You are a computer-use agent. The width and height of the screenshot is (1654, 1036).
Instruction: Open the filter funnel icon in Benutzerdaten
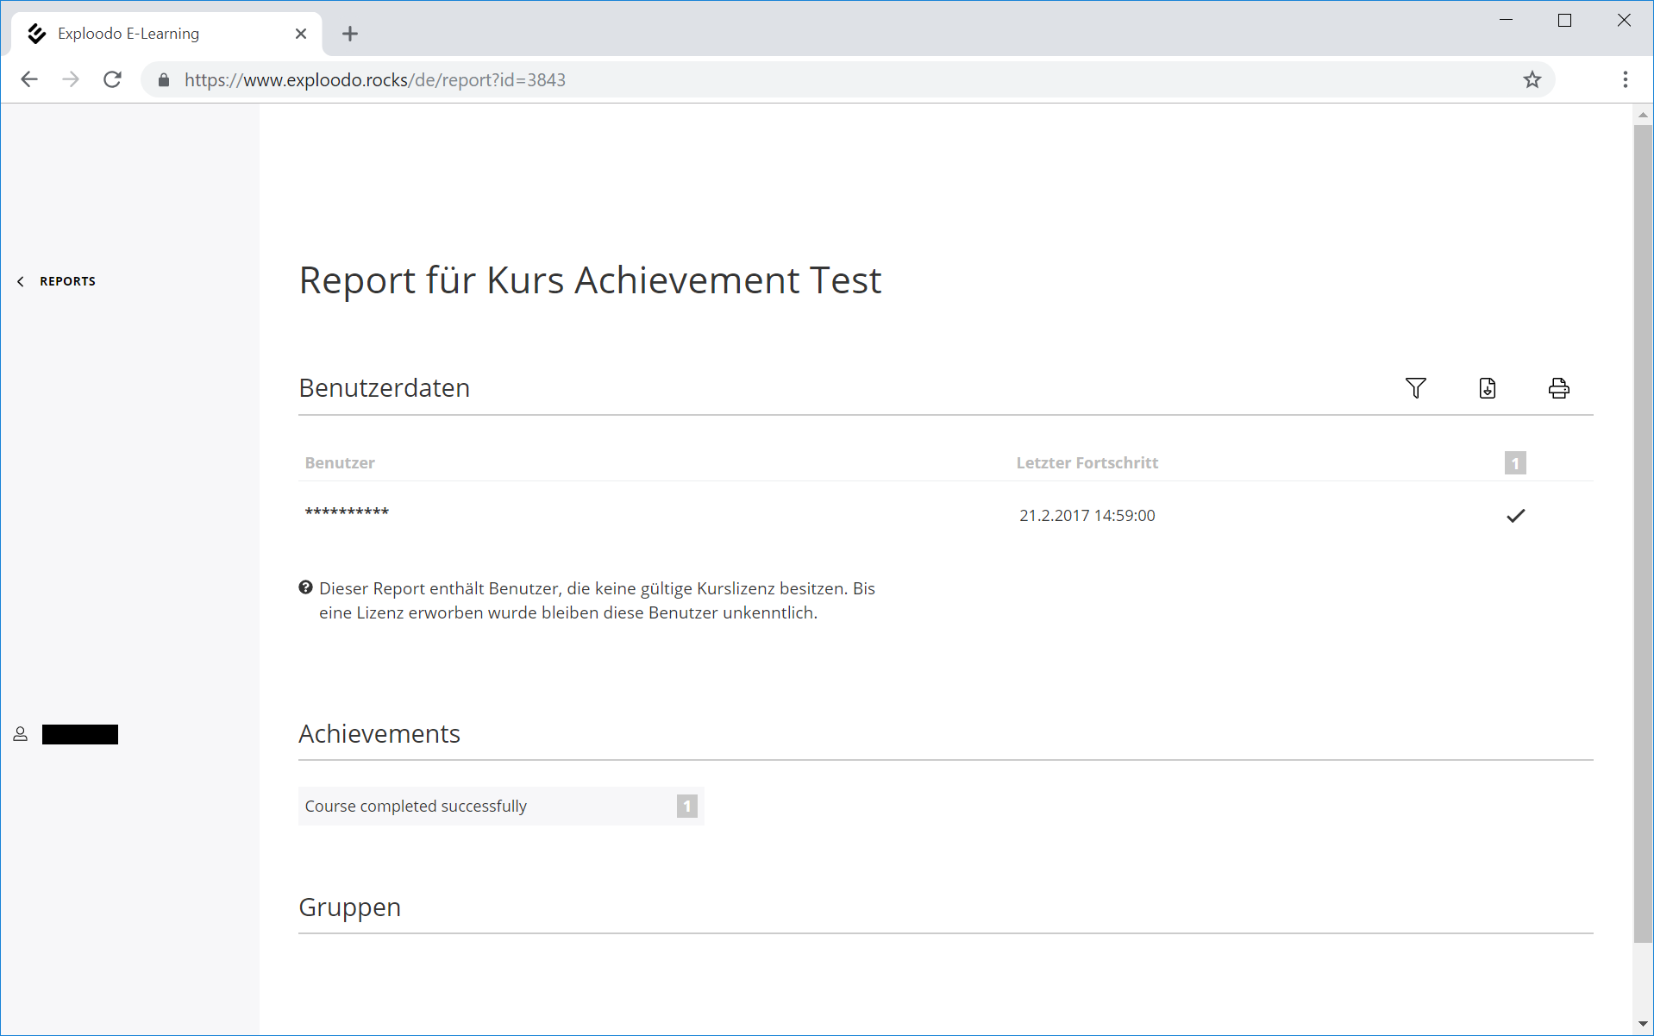(x=1415, y=388)
